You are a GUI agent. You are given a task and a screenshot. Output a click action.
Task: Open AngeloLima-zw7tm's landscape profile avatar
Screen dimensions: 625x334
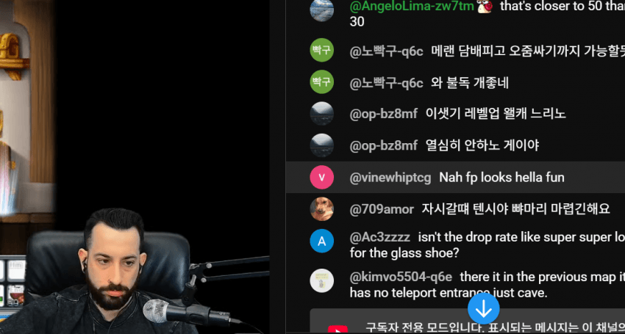coord(321,10)
